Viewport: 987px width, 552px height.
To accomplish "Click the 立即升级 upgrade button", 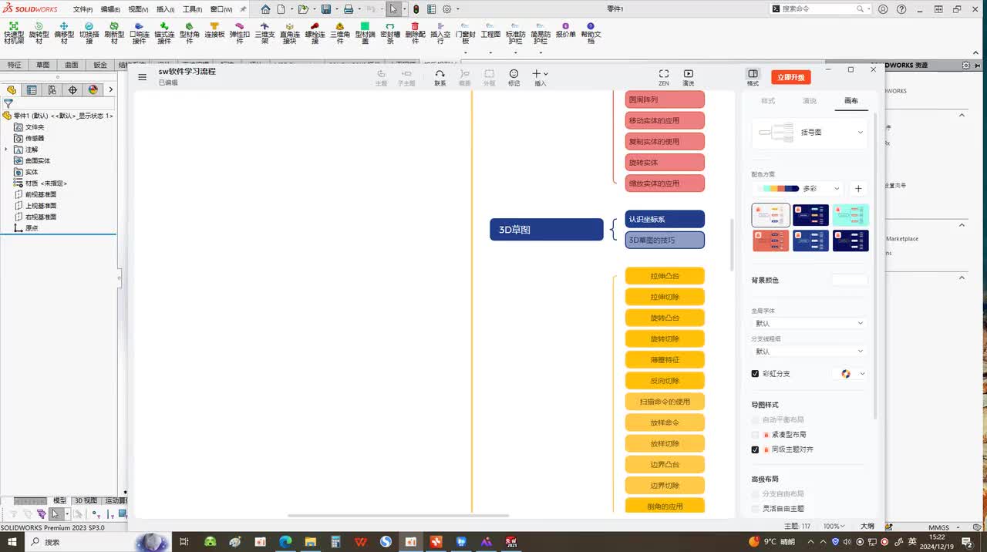I will [x=791, y=77].
